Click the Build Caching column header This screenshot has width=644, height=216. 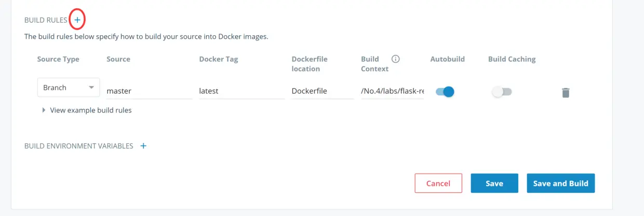point(512,59)
